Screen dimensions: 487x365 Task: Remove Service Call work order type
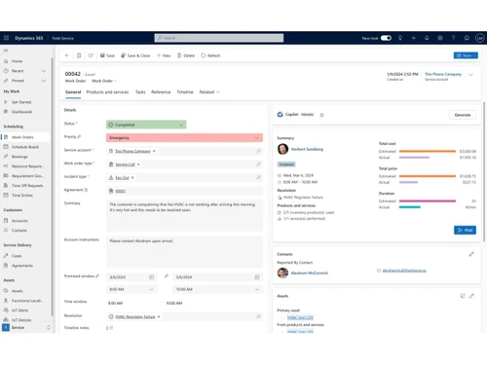tap(138, 164)
